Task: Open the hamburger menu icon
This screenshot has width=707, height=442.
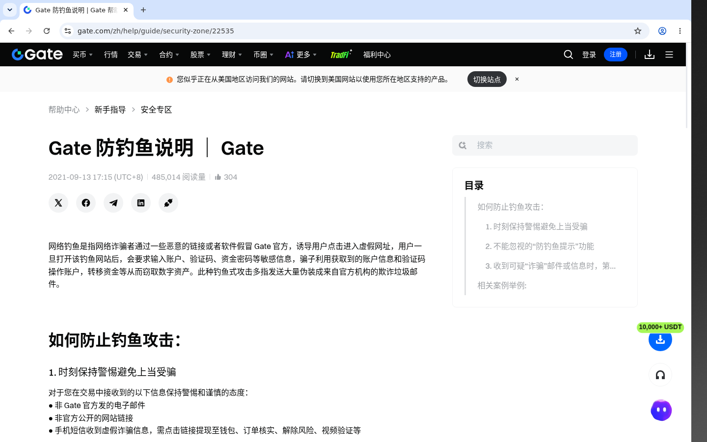Action: point(669,55)
